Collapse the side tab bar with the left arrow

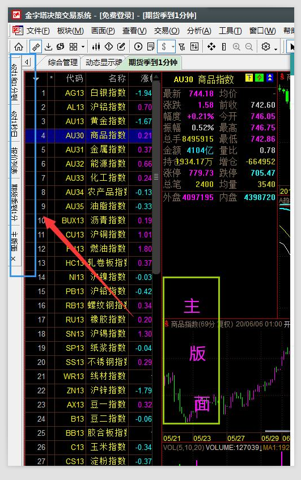click(x=27, y=62)
